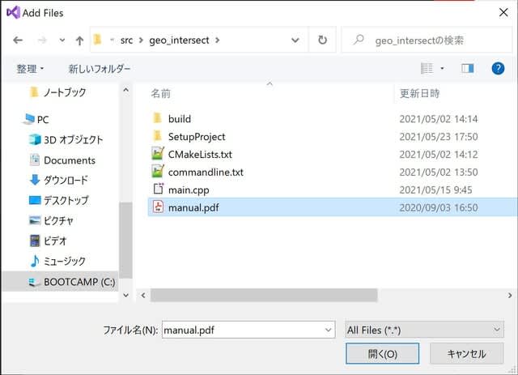The width and height of the screenshot is (518, 375).
Task: Open the help question mark icon
Action: (x=498, y=69)
